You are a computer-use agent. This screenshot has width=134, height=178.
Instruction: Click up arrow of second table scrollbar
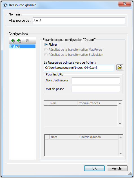(x=120, y=137)
